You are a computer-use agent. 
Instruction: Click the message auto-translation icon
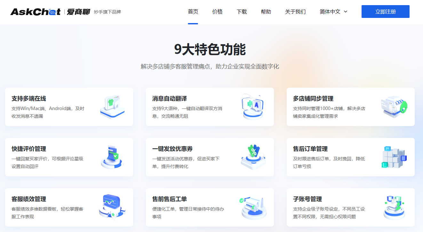coord(253,107)
